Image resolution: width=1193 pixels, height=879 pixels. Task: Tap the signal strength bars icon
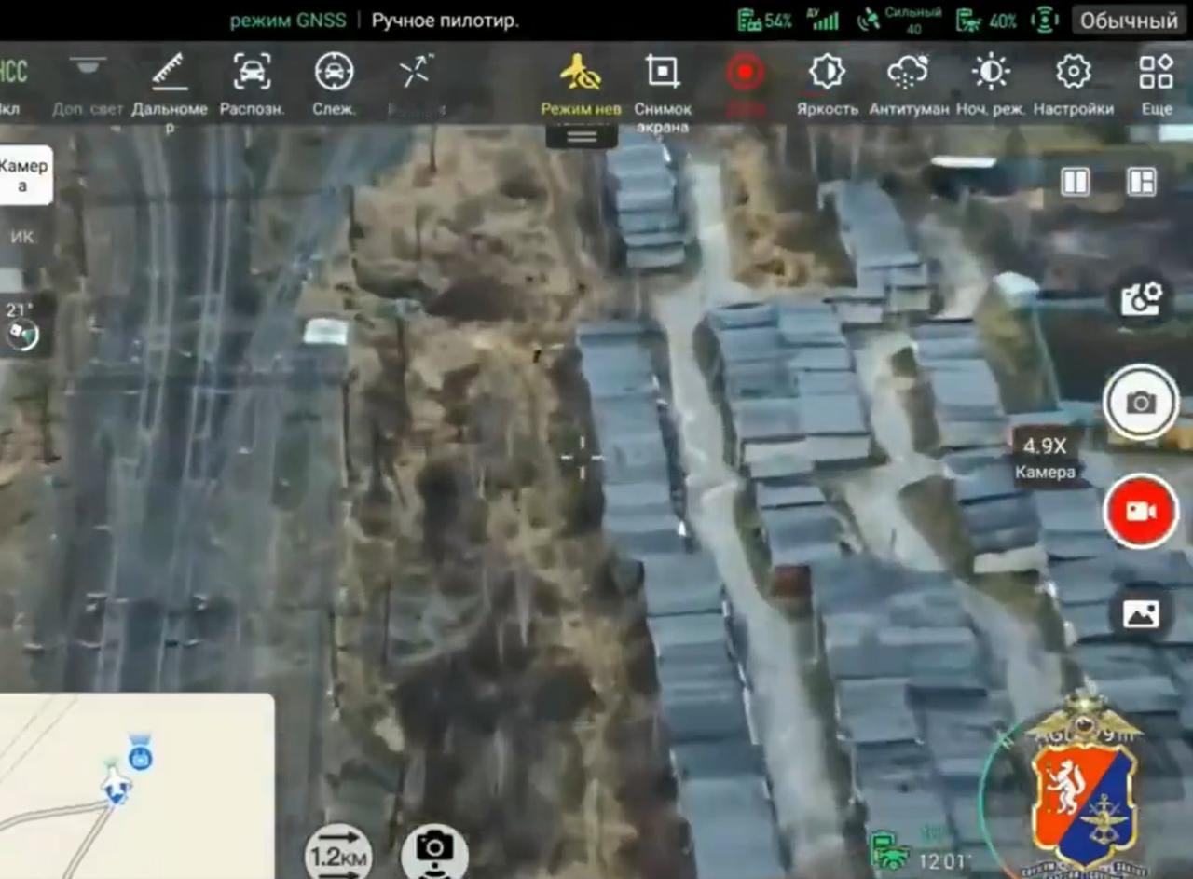(825, 20)
